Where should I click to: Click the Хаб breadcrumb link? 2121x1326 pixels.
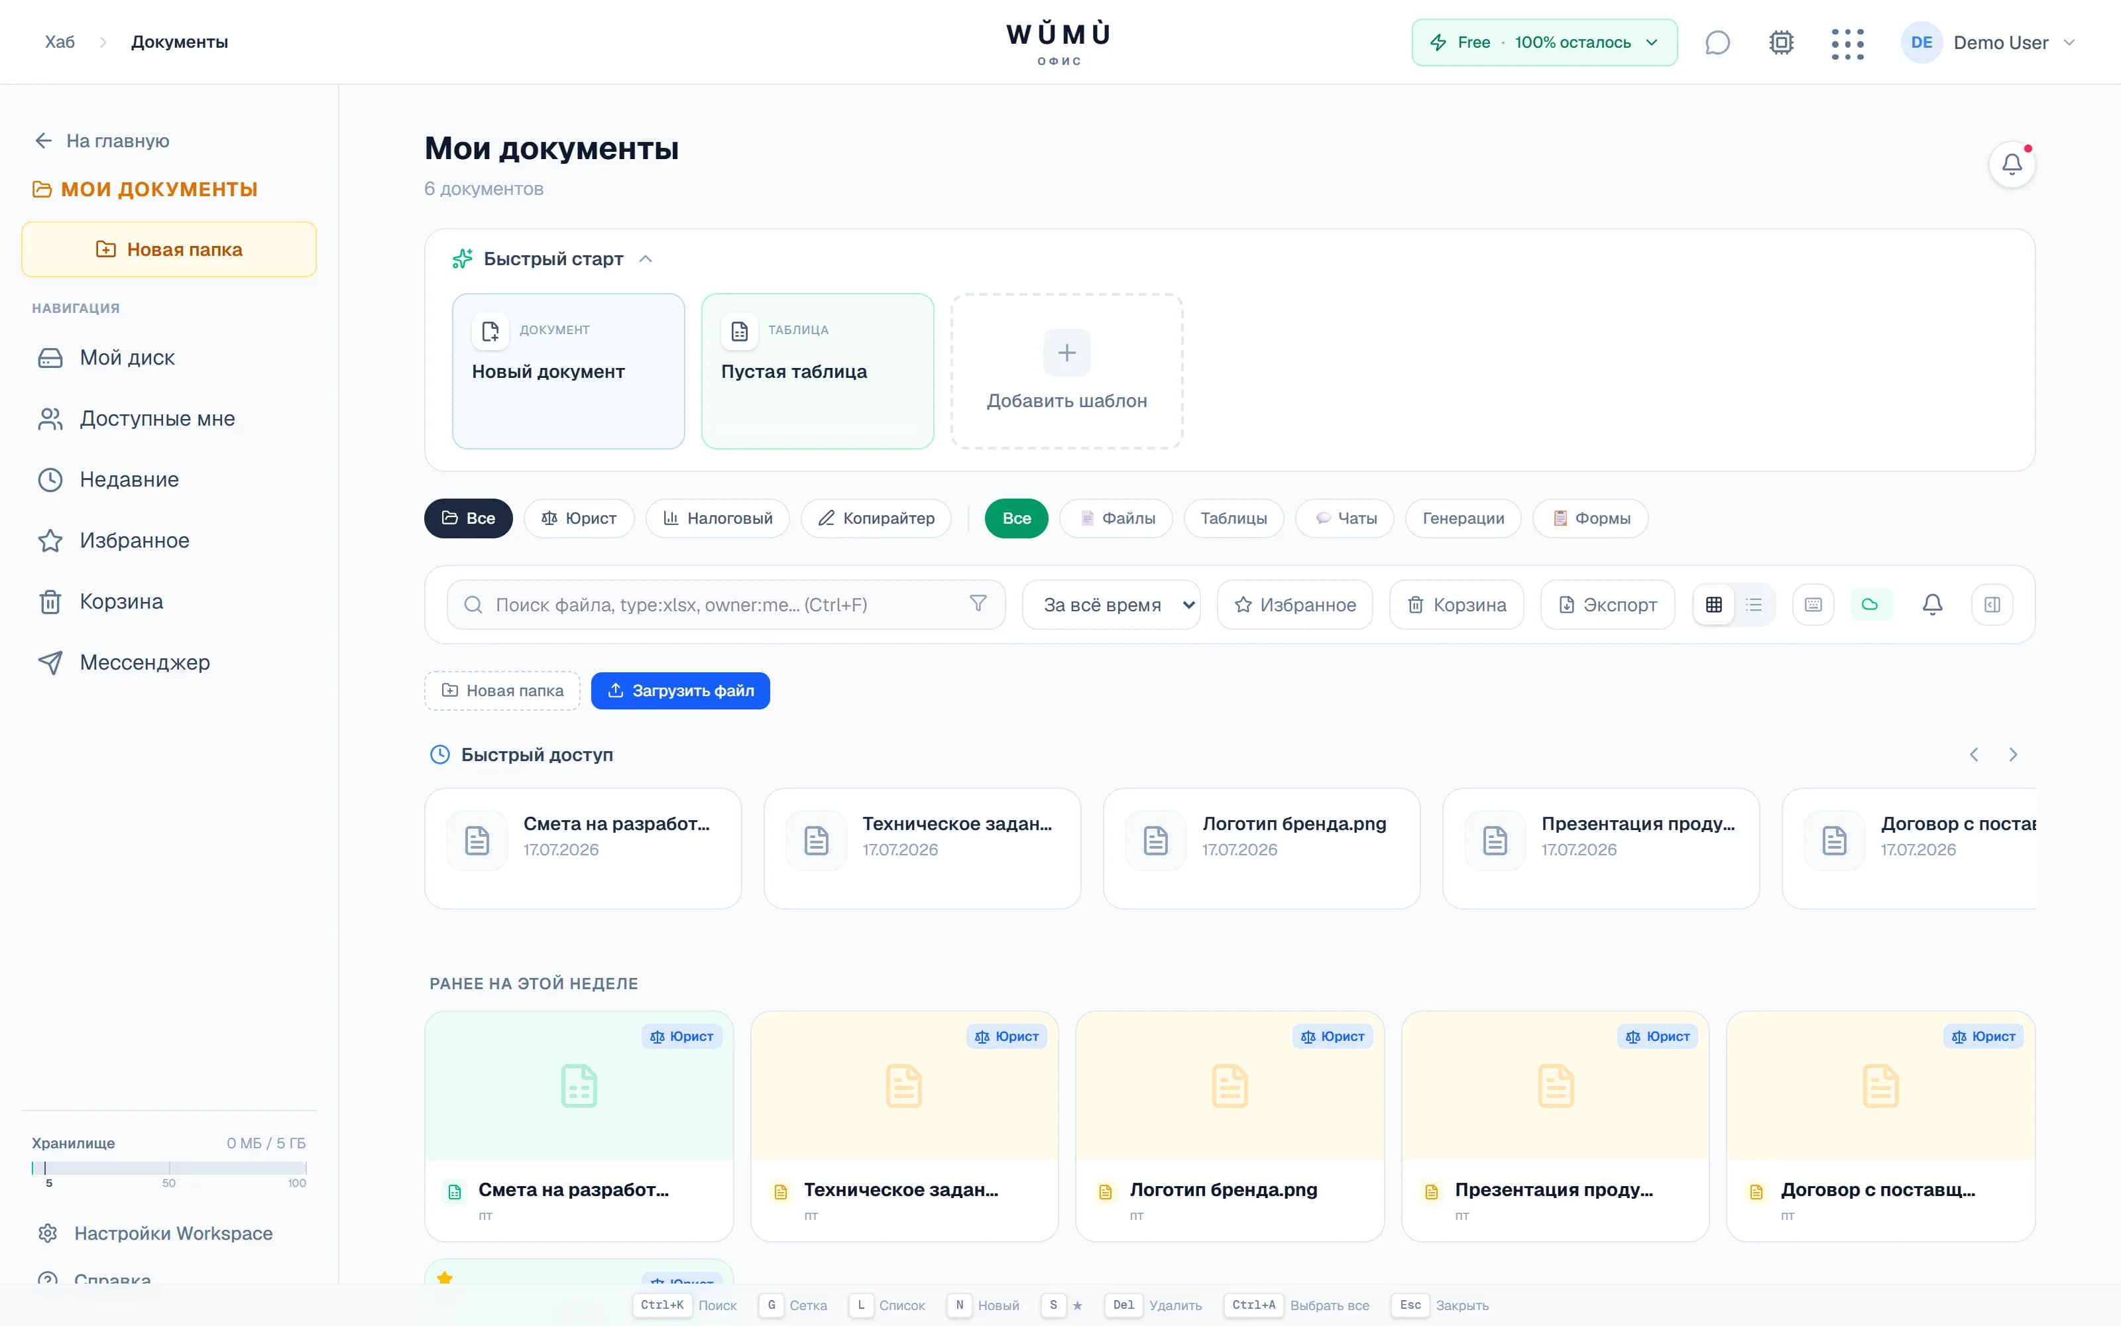tap(60, 42)
